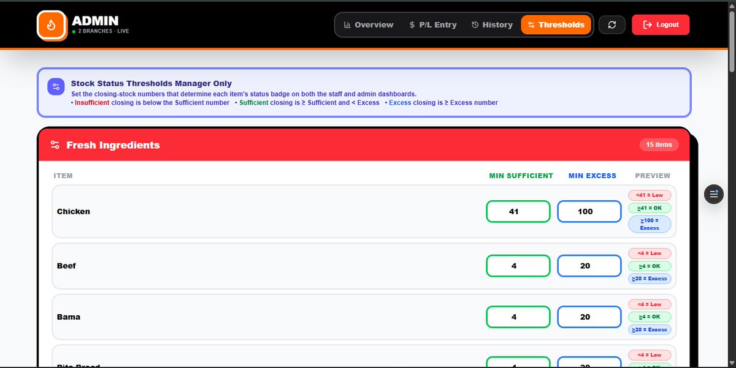Screen dimensions: 736x368
Task: Click the Beef '≥20 = Excess' badge
Action: (650, 279)
